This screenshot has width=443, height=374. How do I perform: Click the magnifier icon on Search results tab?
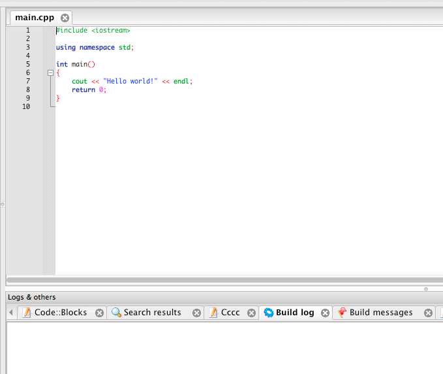coord(116,313)
